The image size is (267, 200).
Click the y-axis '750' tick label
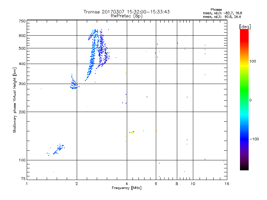(22, 21)
